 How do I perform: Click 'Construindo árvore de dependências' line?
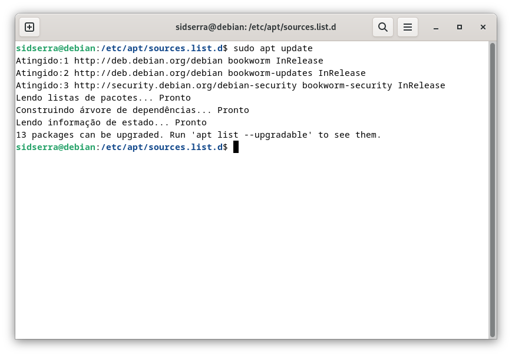click(x=132, y=110)
